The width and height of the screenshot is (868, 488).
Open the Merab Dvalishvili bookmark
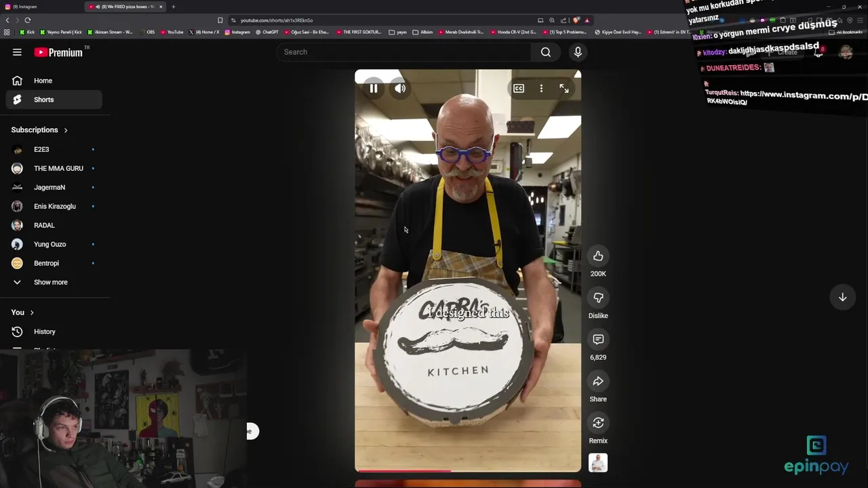tap(461, 32)
